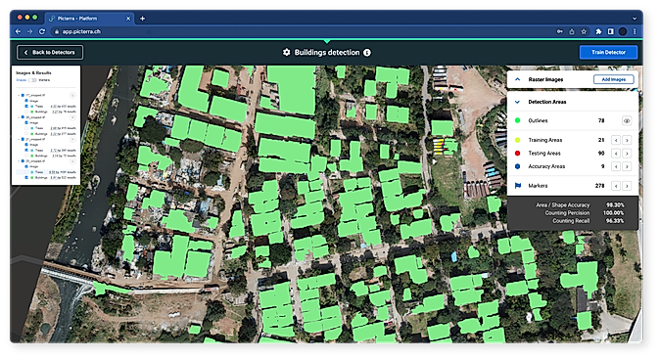Click the Accuracy Areas label

coord(546,166)
